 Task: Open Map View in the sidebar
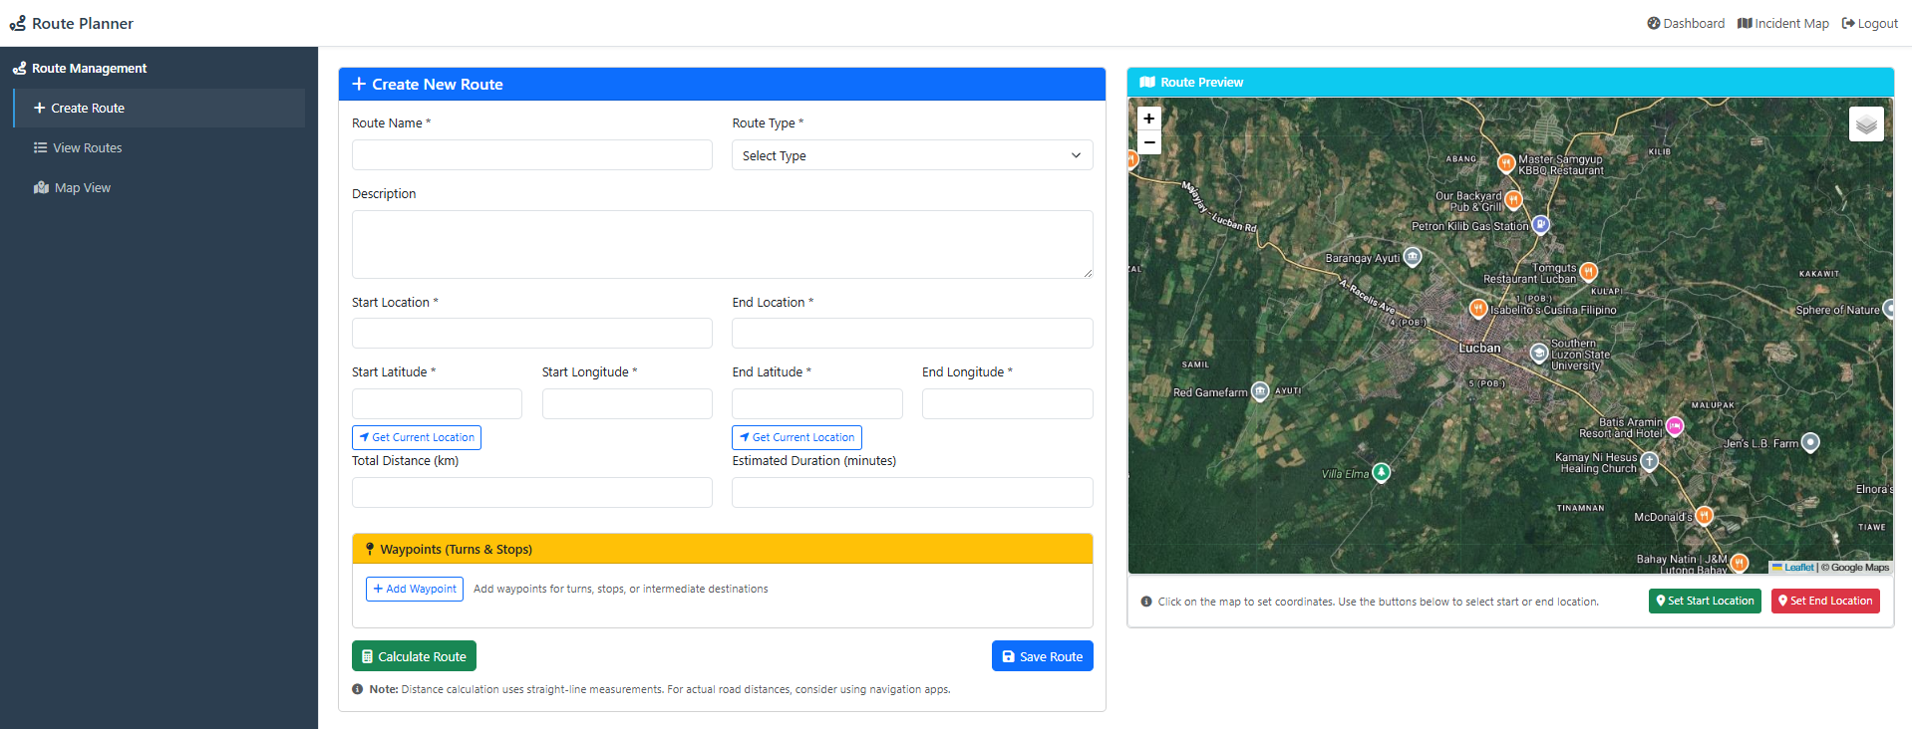click(82, 187)
